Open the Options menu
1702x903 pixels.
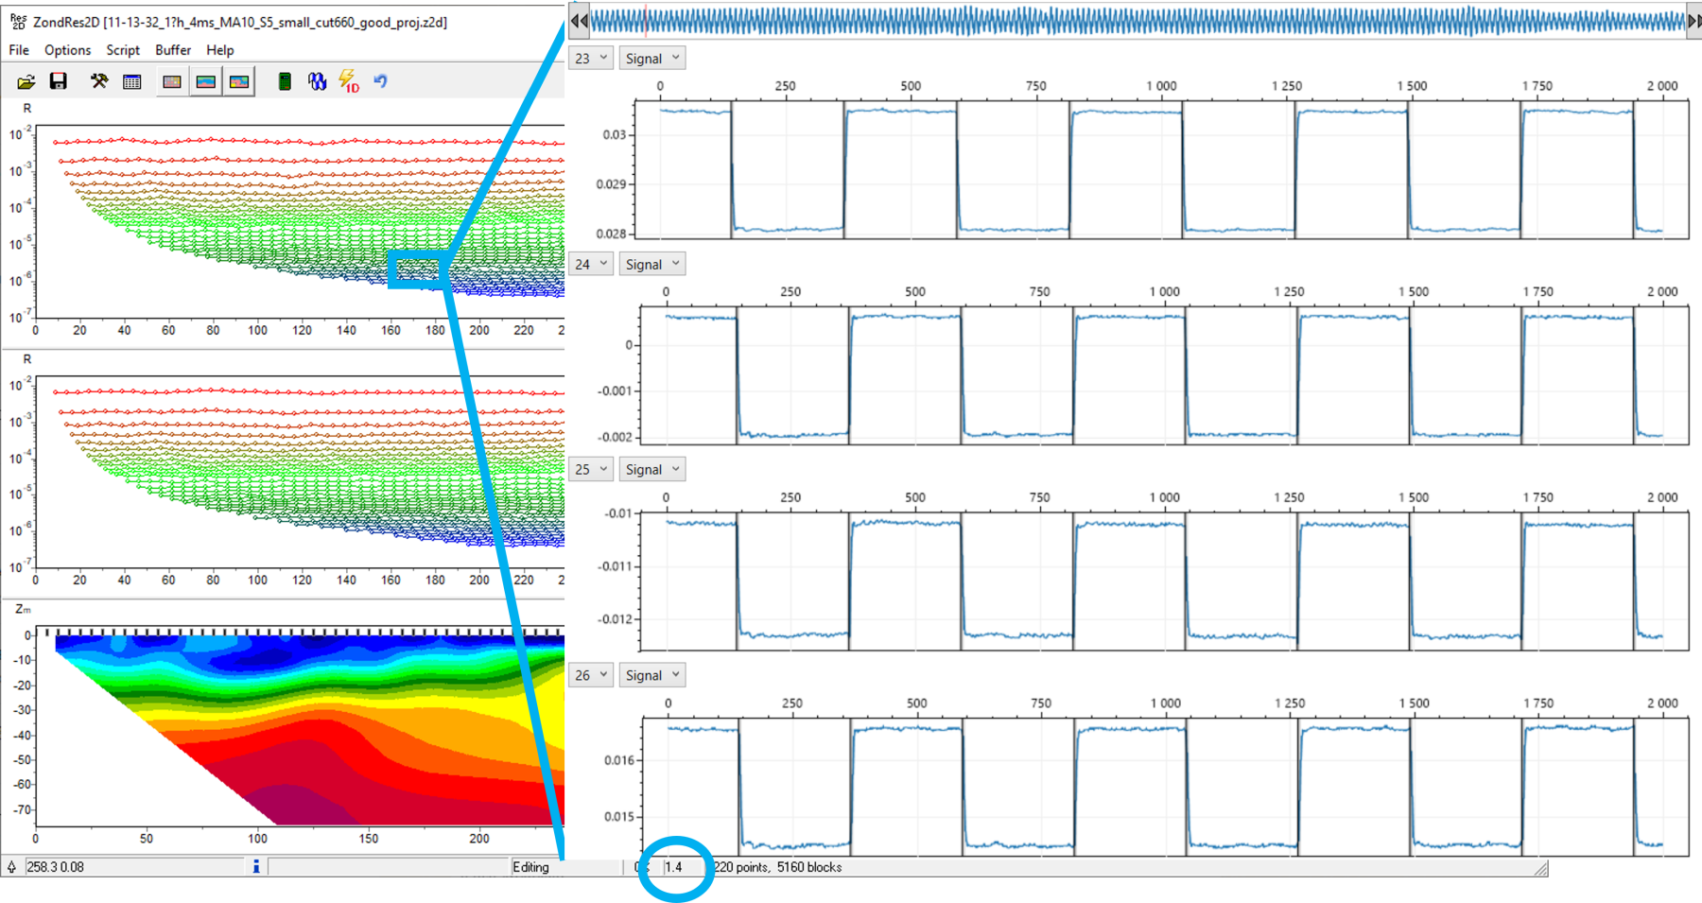pos(67,50)
